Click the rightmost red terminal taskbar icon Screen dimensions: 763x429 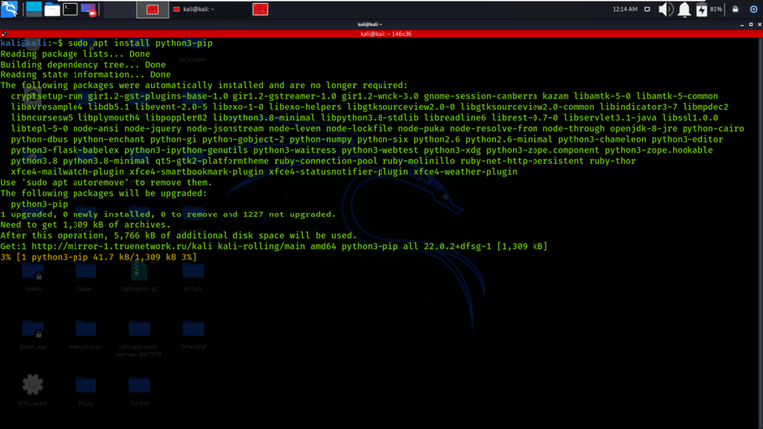[260, 9]
